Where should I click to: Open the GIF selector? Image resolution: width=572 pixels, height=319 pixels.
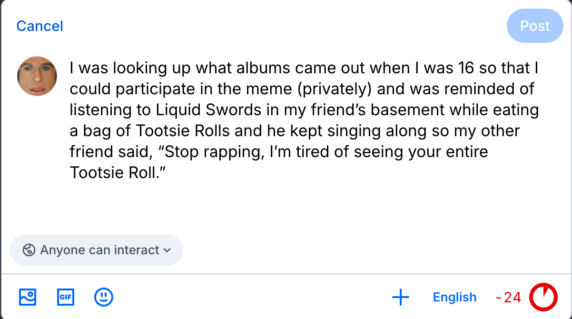pos(66,297)
